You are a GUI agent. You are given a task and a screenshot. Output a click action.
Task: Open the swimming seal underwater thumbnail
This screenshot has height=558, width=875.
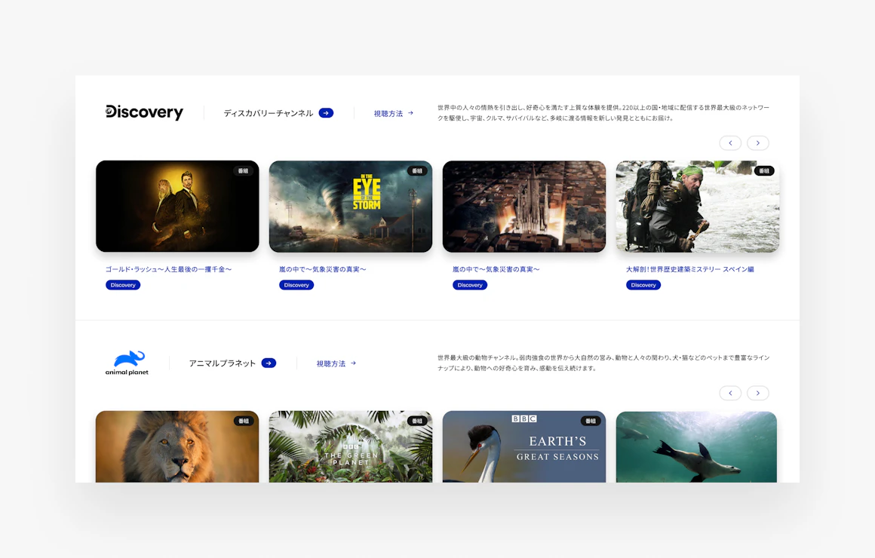(x=696, y=446)
